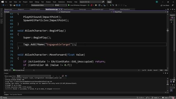Viewport: 176px width, 99px height.
Task: Click the New Project icon in toolbar
Action: coord(11,5)
